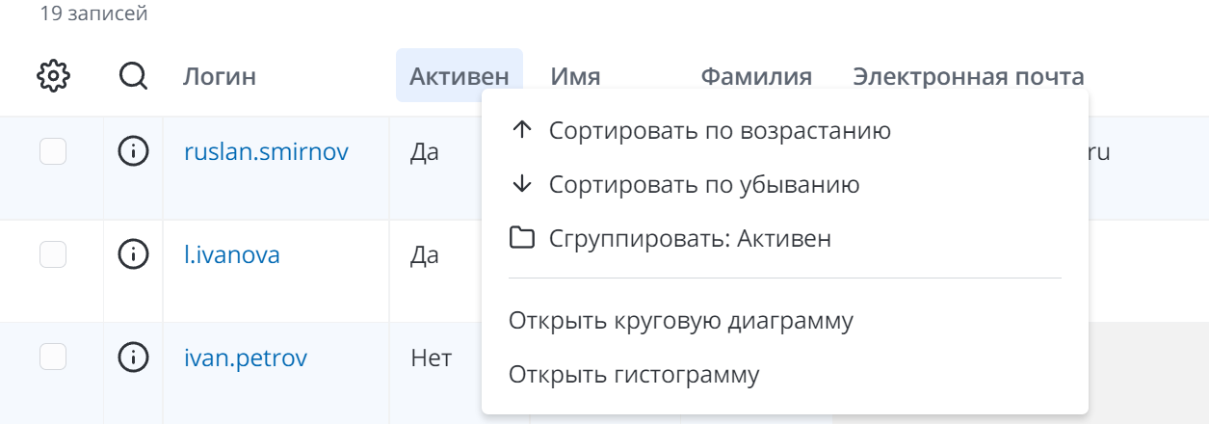Viewport: 1209px width, 424px height.
Task: Open the ruslan.smirnov user link
Action: pyautogui.click(x=266, y=151)
